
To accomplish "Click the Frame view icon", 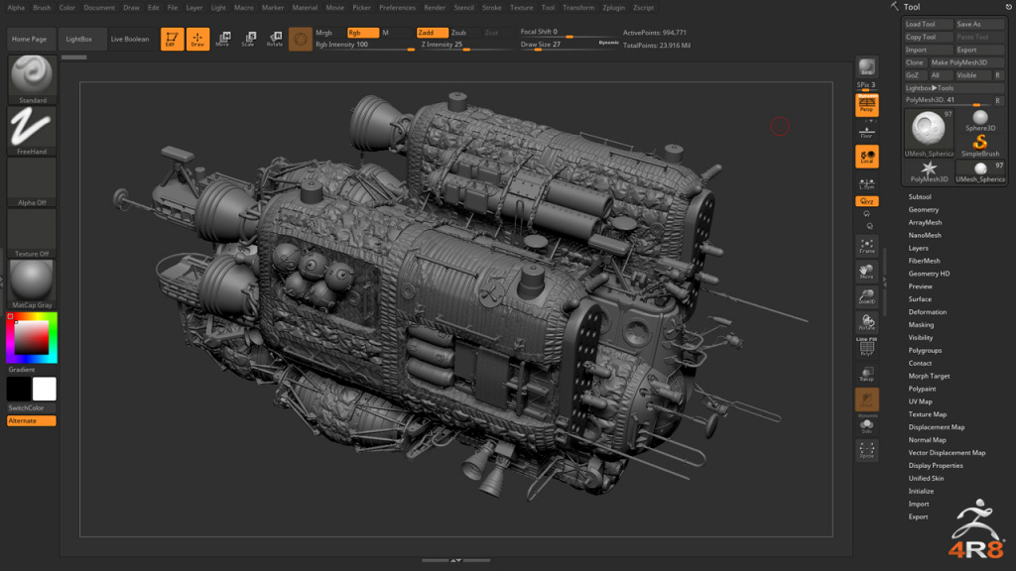I will coord(866,246).
